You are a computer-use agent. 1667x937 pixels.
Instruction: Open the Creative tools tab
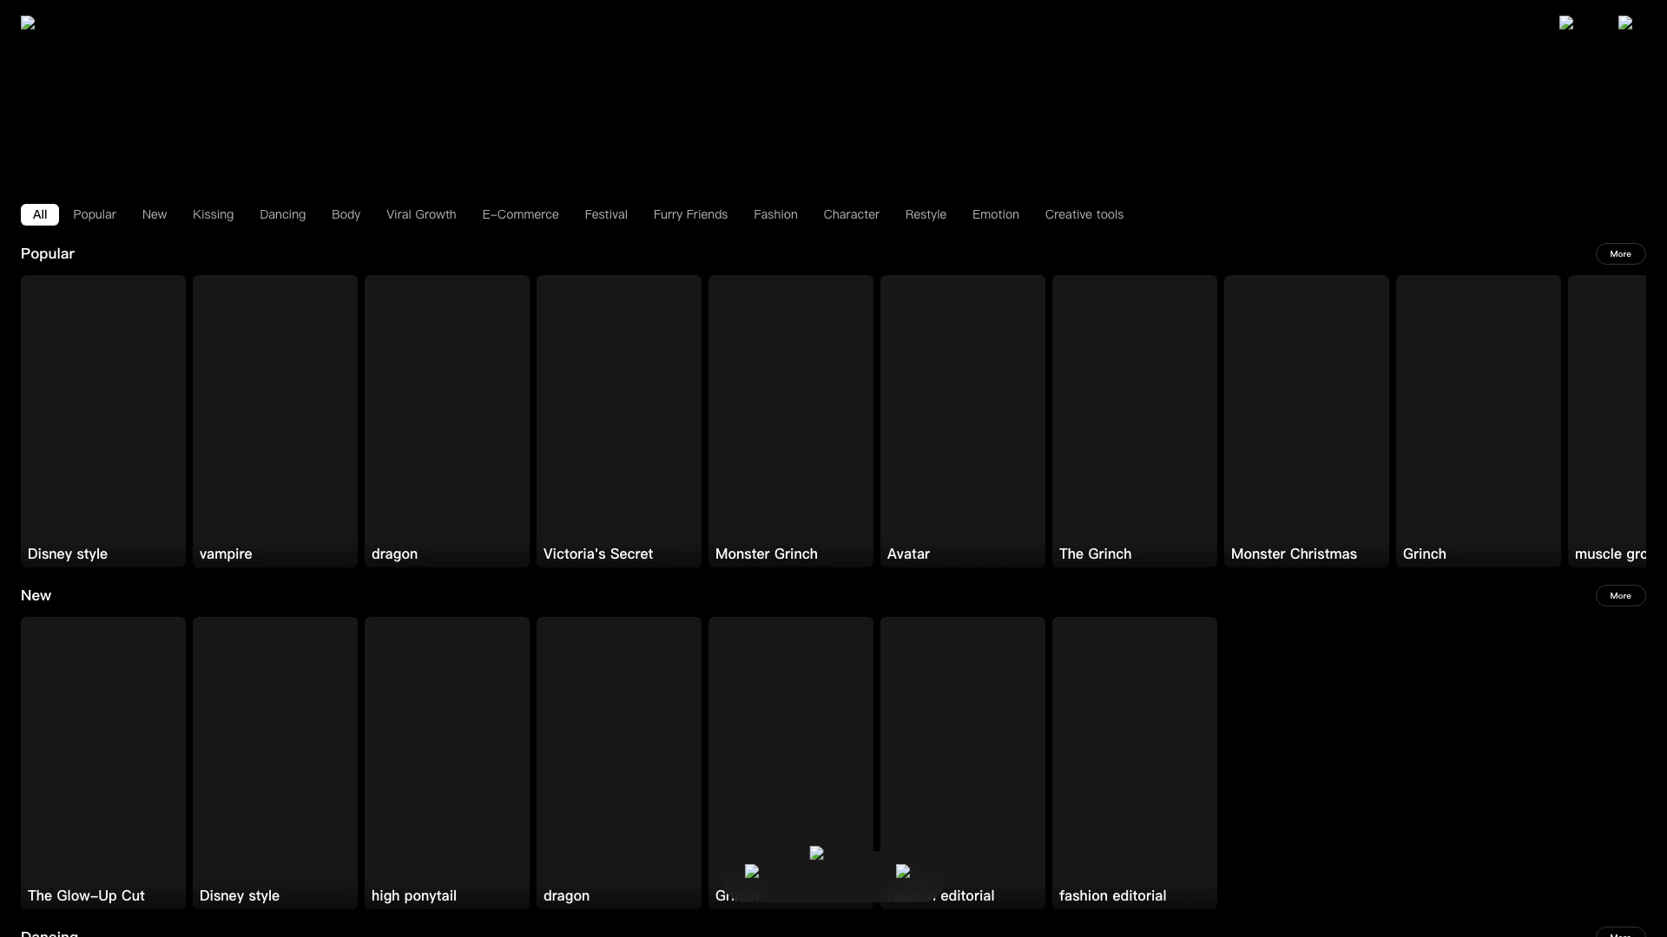pos(1084,214)
